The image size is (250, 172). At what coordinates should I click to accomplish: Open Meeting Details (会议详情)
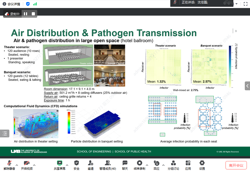click(x=11, y=4)
